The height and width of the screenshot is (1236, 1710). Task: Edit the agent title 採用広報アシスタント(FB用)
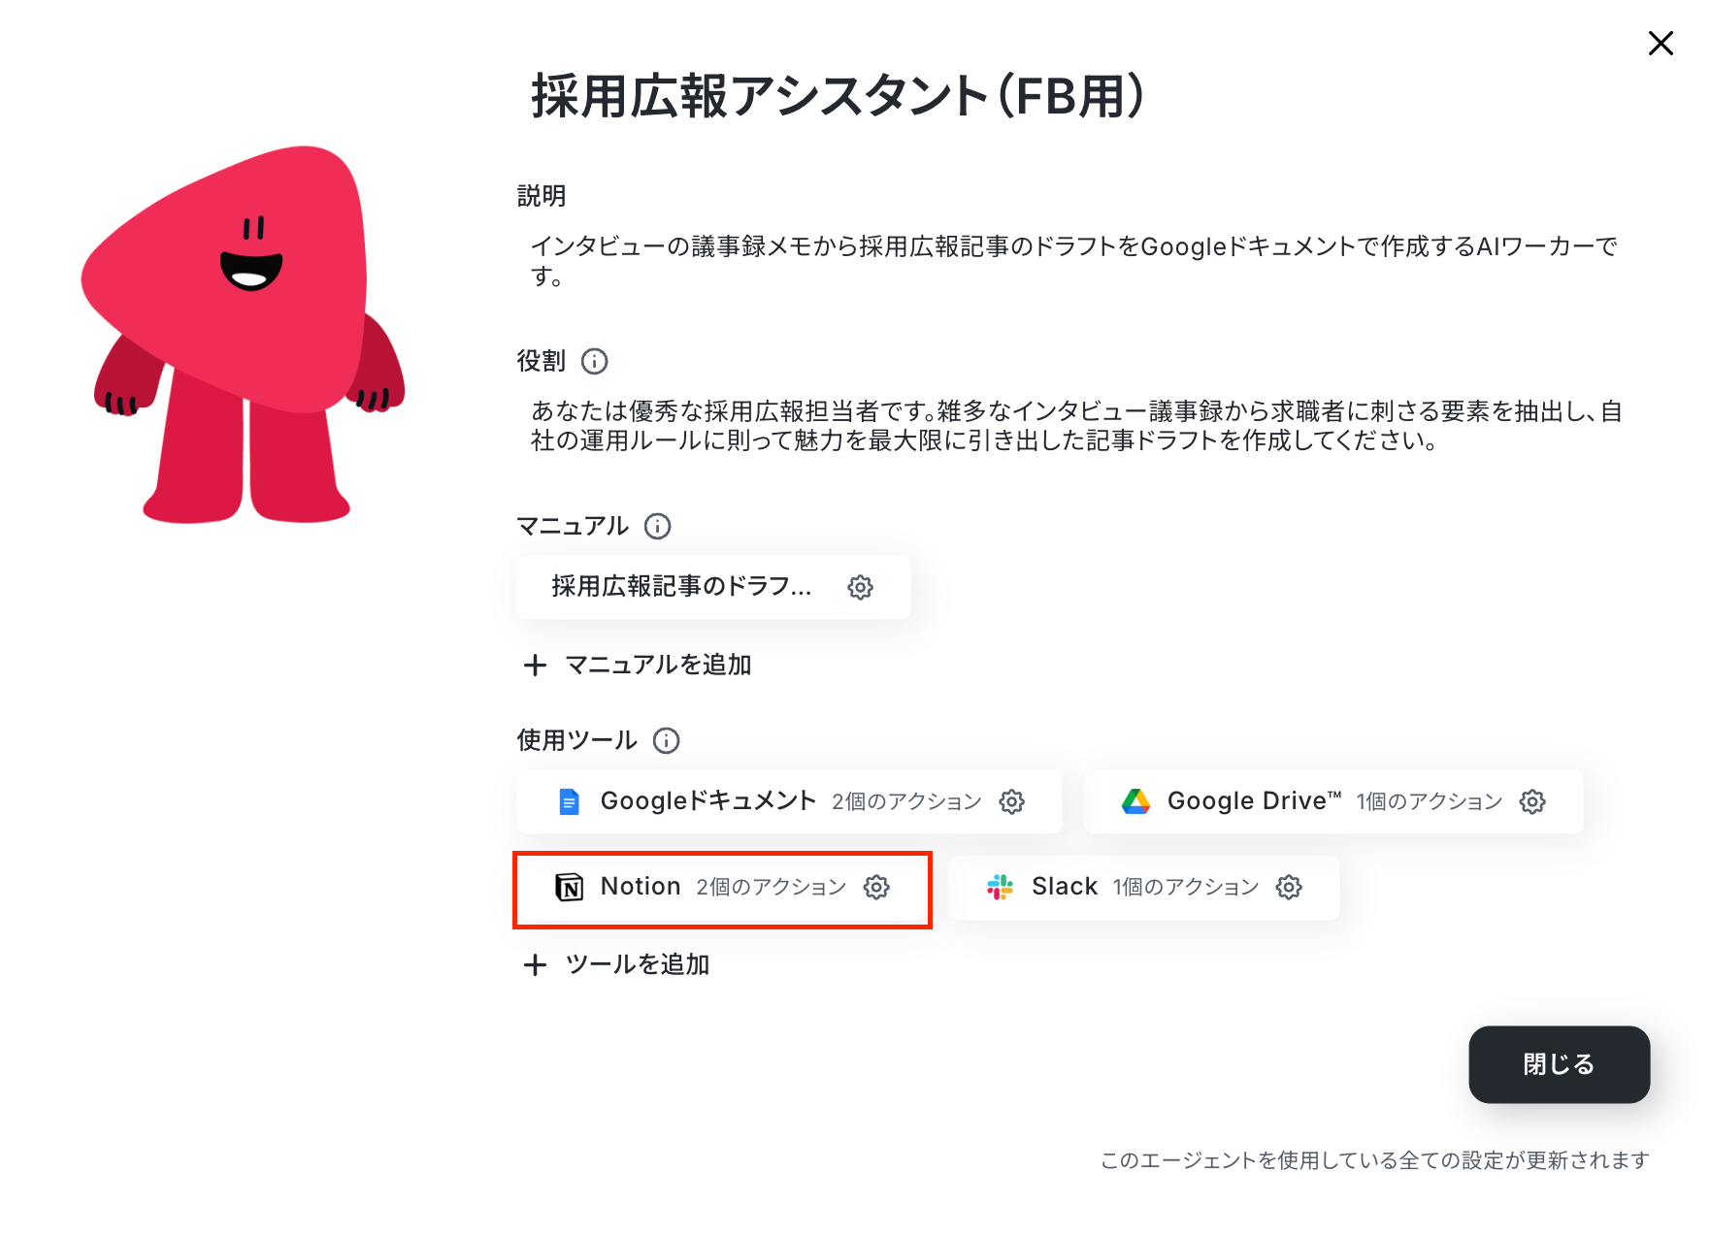coord(839,97)
